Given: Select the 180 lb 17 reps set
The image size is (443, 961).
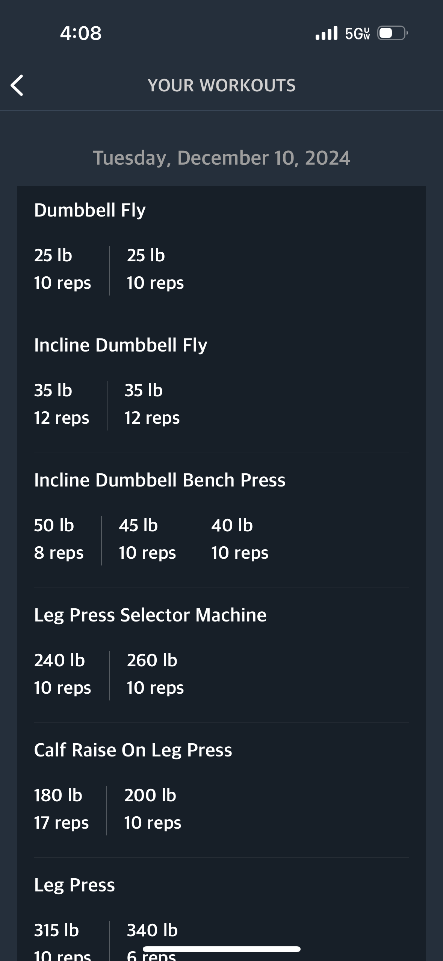Looking at the screenshot, I should [x=62, y=809].
